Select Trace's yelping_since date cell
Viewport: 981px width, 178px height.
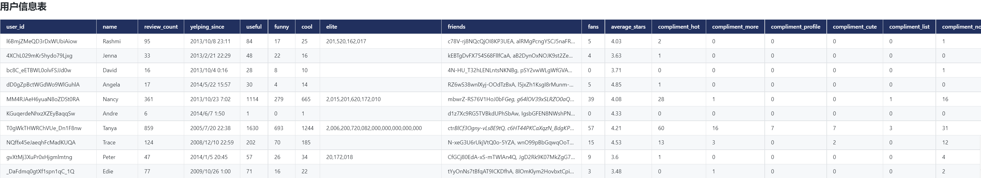(x=212, y=143)
